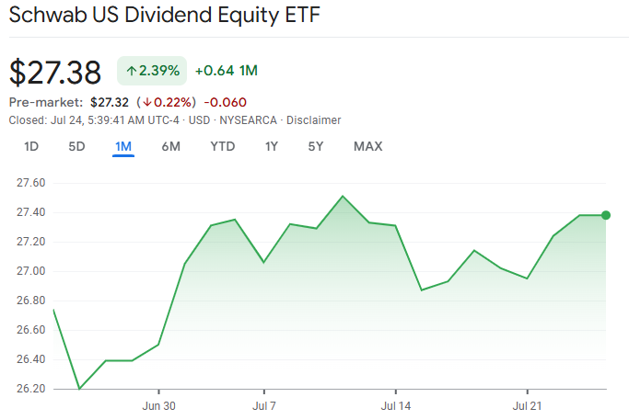This screenshot has height=420, width=629.
Task: Switch chart to 1Y range
Action: 271,146
